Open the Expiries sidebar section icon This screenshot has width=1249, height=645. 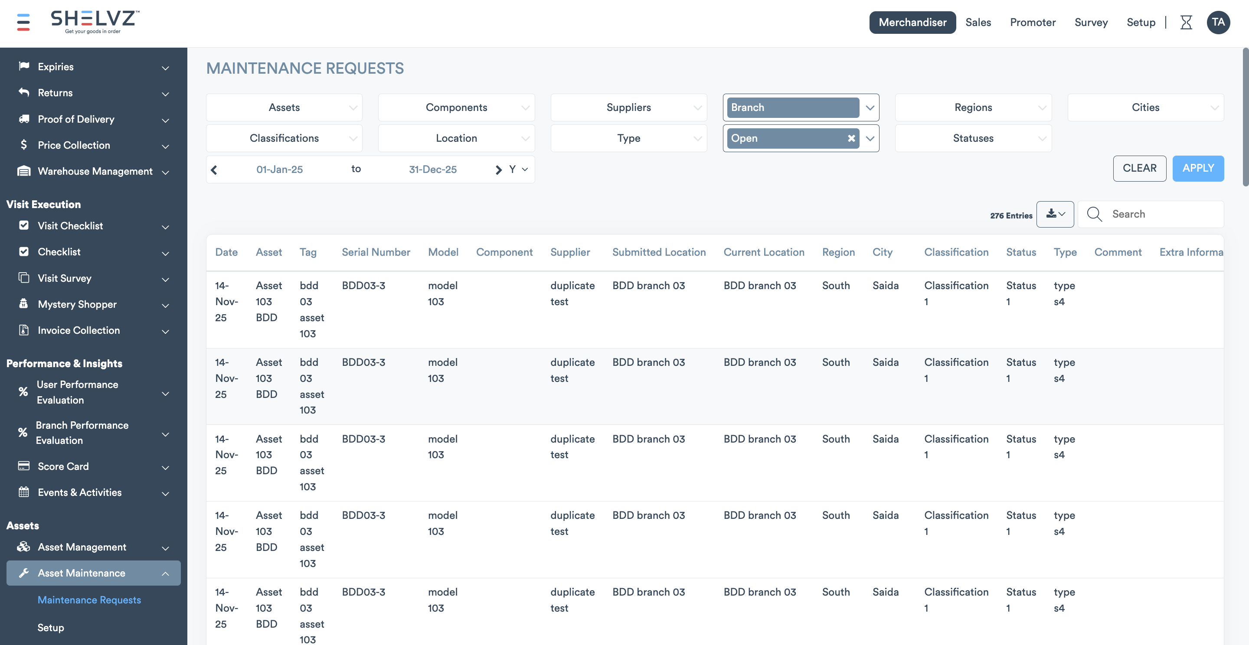click(x=24, y=66)
